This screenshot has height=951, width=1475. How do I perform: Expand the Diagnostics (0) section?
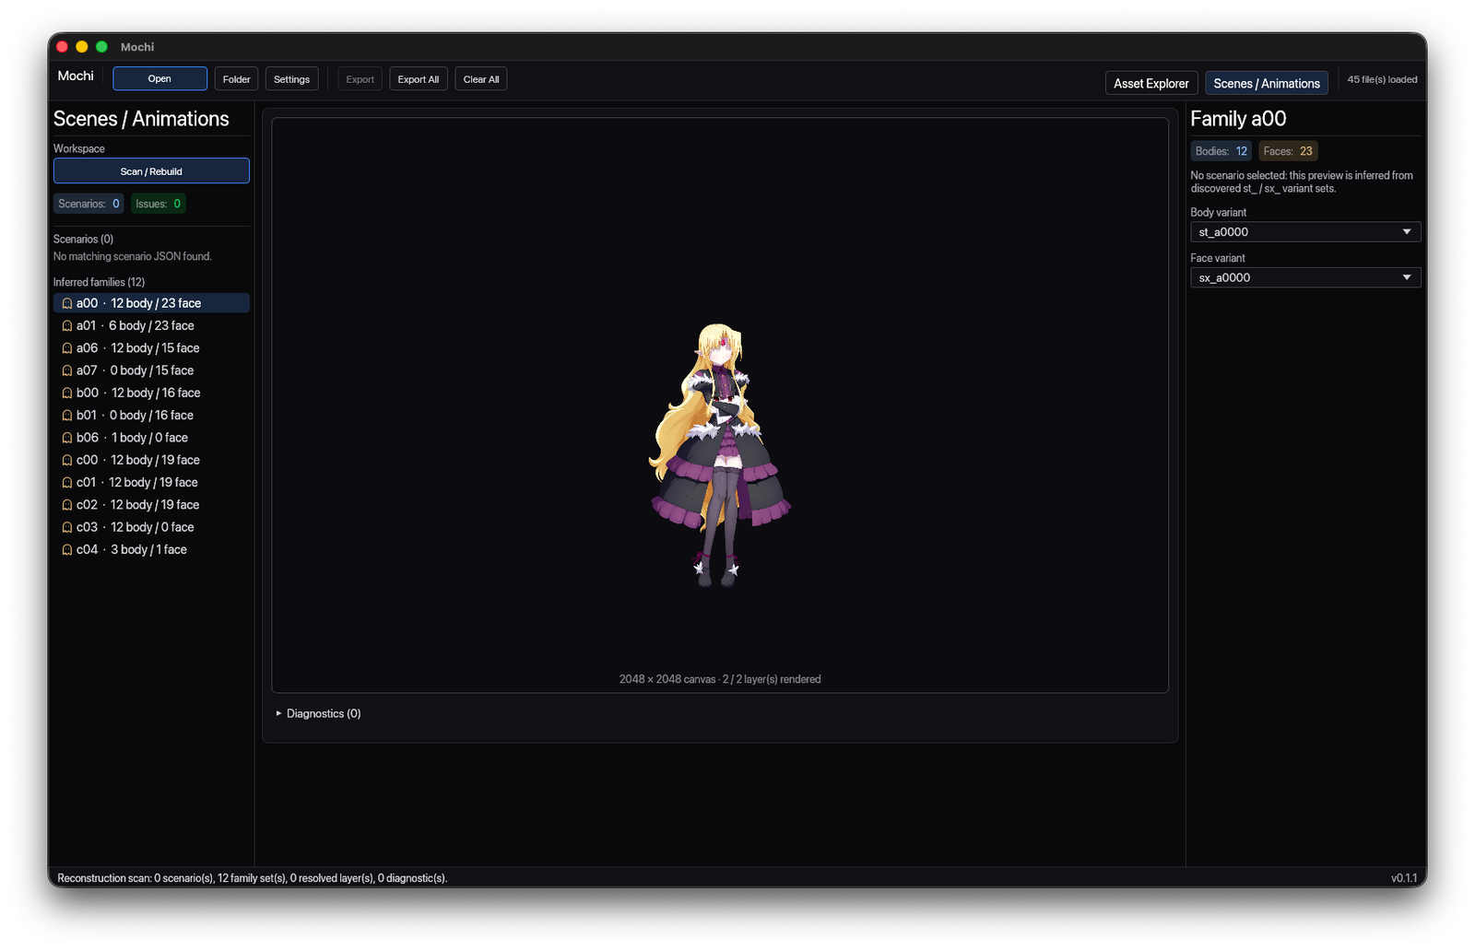(318, 713)
